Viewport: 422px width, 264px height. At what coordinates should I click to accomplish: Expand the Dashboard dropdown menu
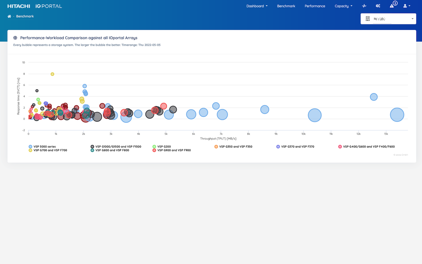[x=257, y=6]
